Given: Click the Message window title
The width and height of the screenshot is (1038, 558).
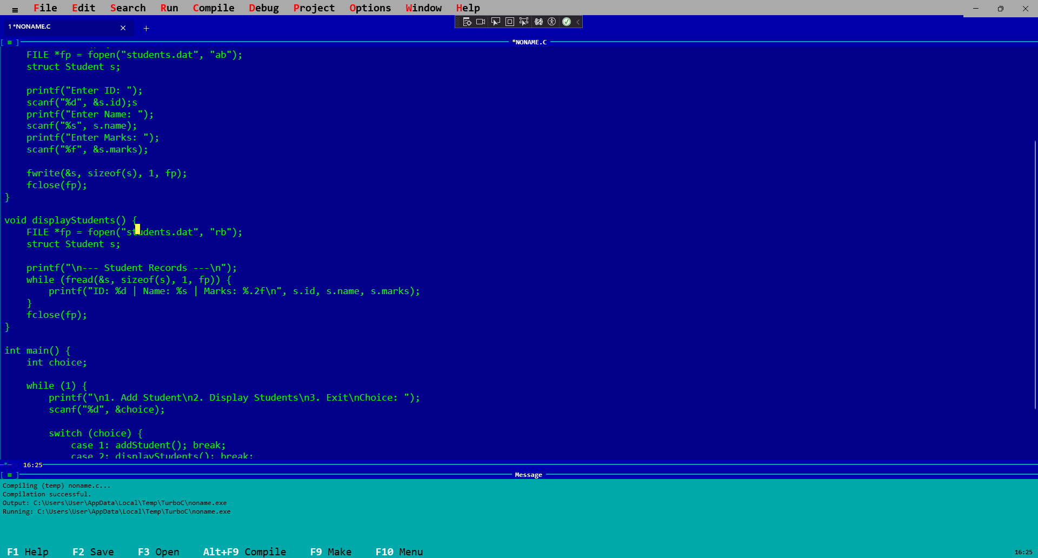Looking at the screenshot, I should coord(528,475).
